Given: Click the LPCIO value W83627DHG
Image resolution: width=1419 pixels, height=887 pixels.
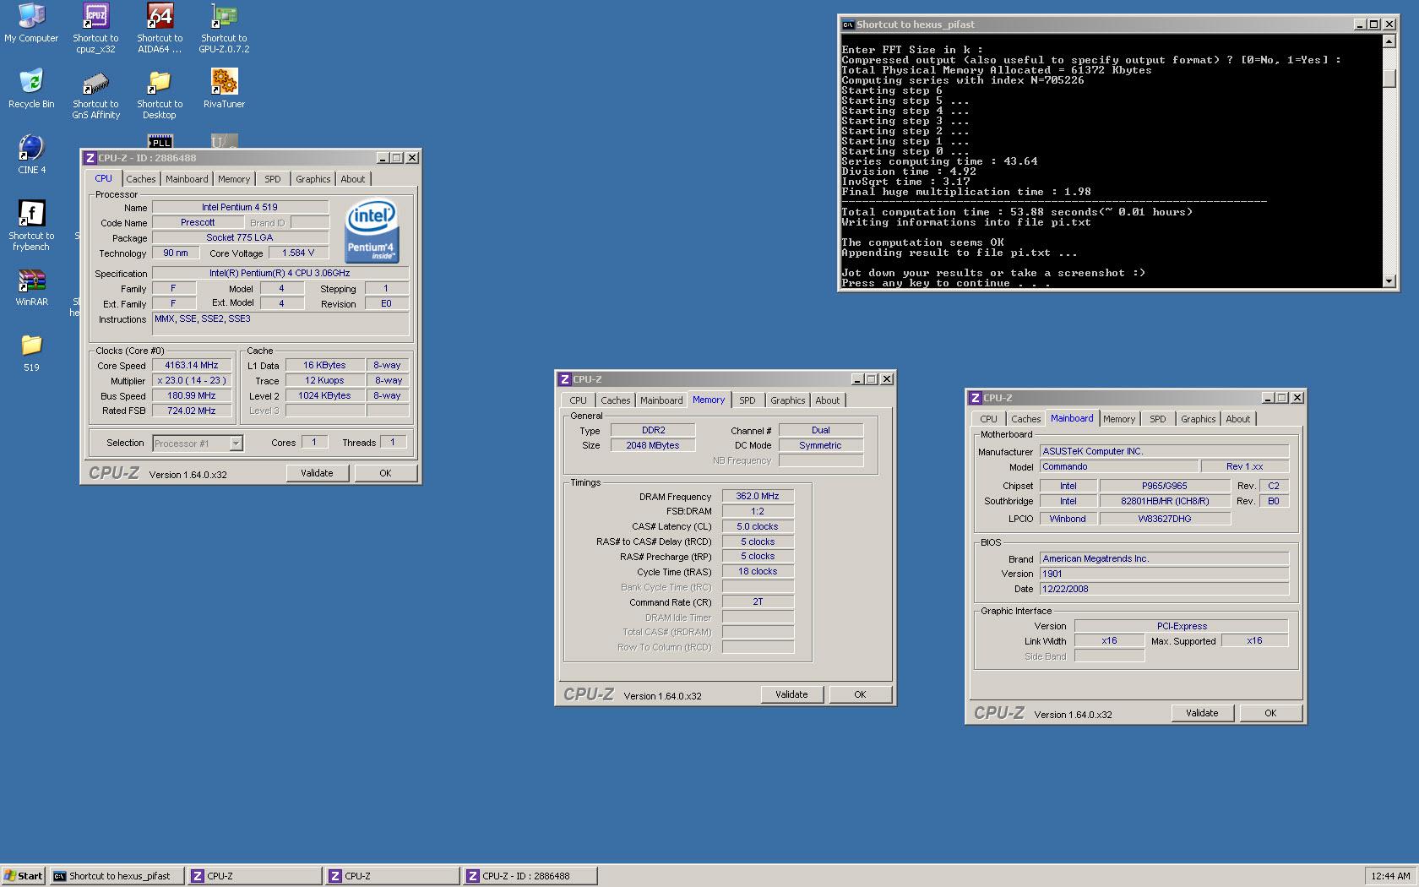Looking at the screenshot, I should (1165, 519).
